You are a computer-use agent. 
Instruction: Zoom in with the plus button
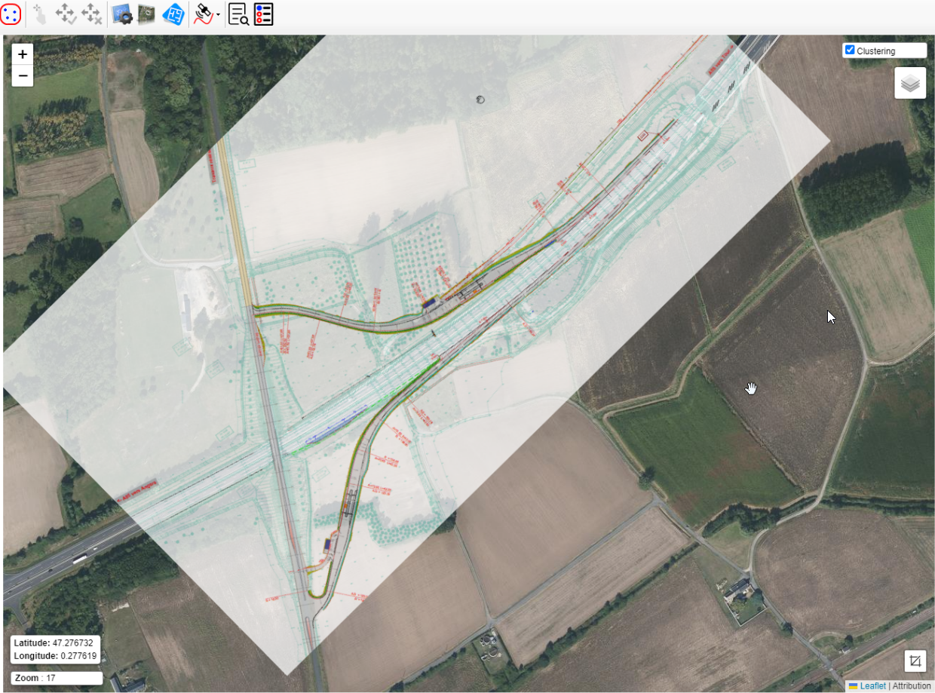[x=23, y=54]
